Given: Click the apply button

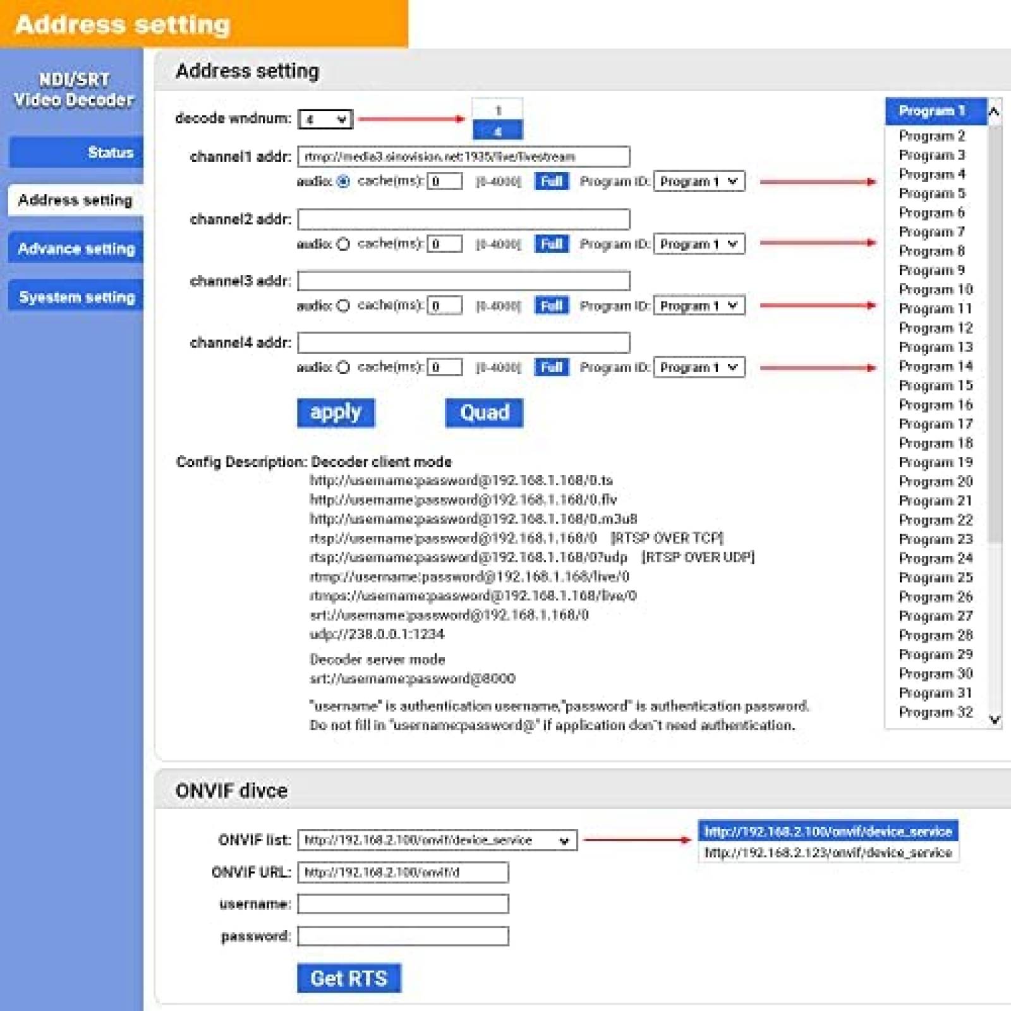Looking at the screenshot, I should tap(336, 412).
